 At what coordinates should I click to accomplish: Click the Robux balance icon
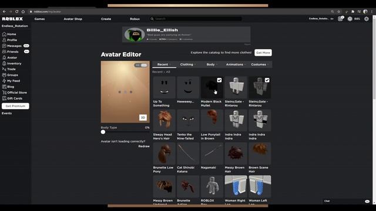(x=350, y=19)
